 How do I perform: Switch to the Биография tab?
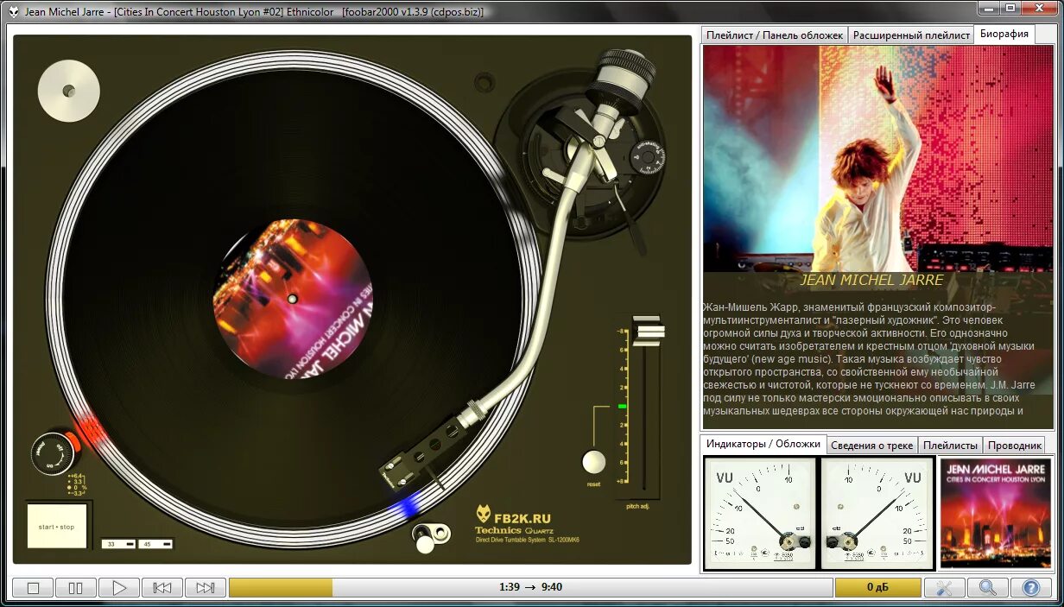(x=1003, y=35)
